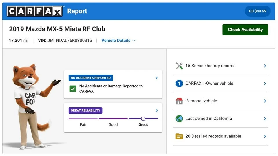
Task: Click the Fair label under reliability scale
Action: [83, 125]
